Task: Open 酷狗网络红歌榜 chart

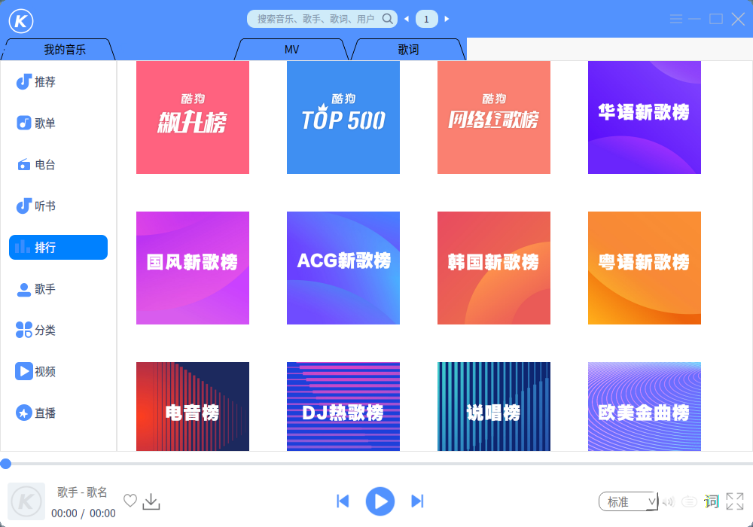Action: (494, 117)
